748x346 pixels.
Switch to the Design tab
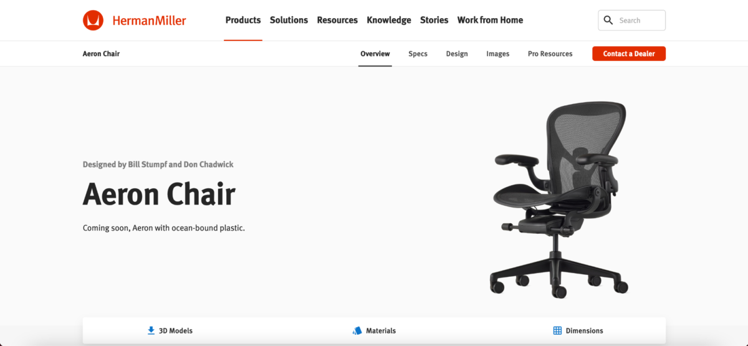tap(457, 54)
